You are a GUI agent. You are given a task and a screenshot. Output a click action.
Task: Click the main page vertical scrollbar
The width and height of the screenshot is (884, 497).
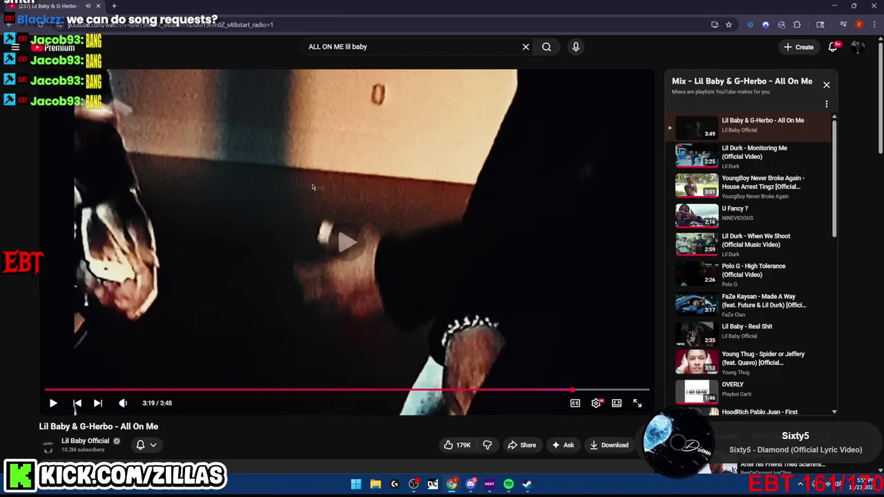[x=881, y=97]
